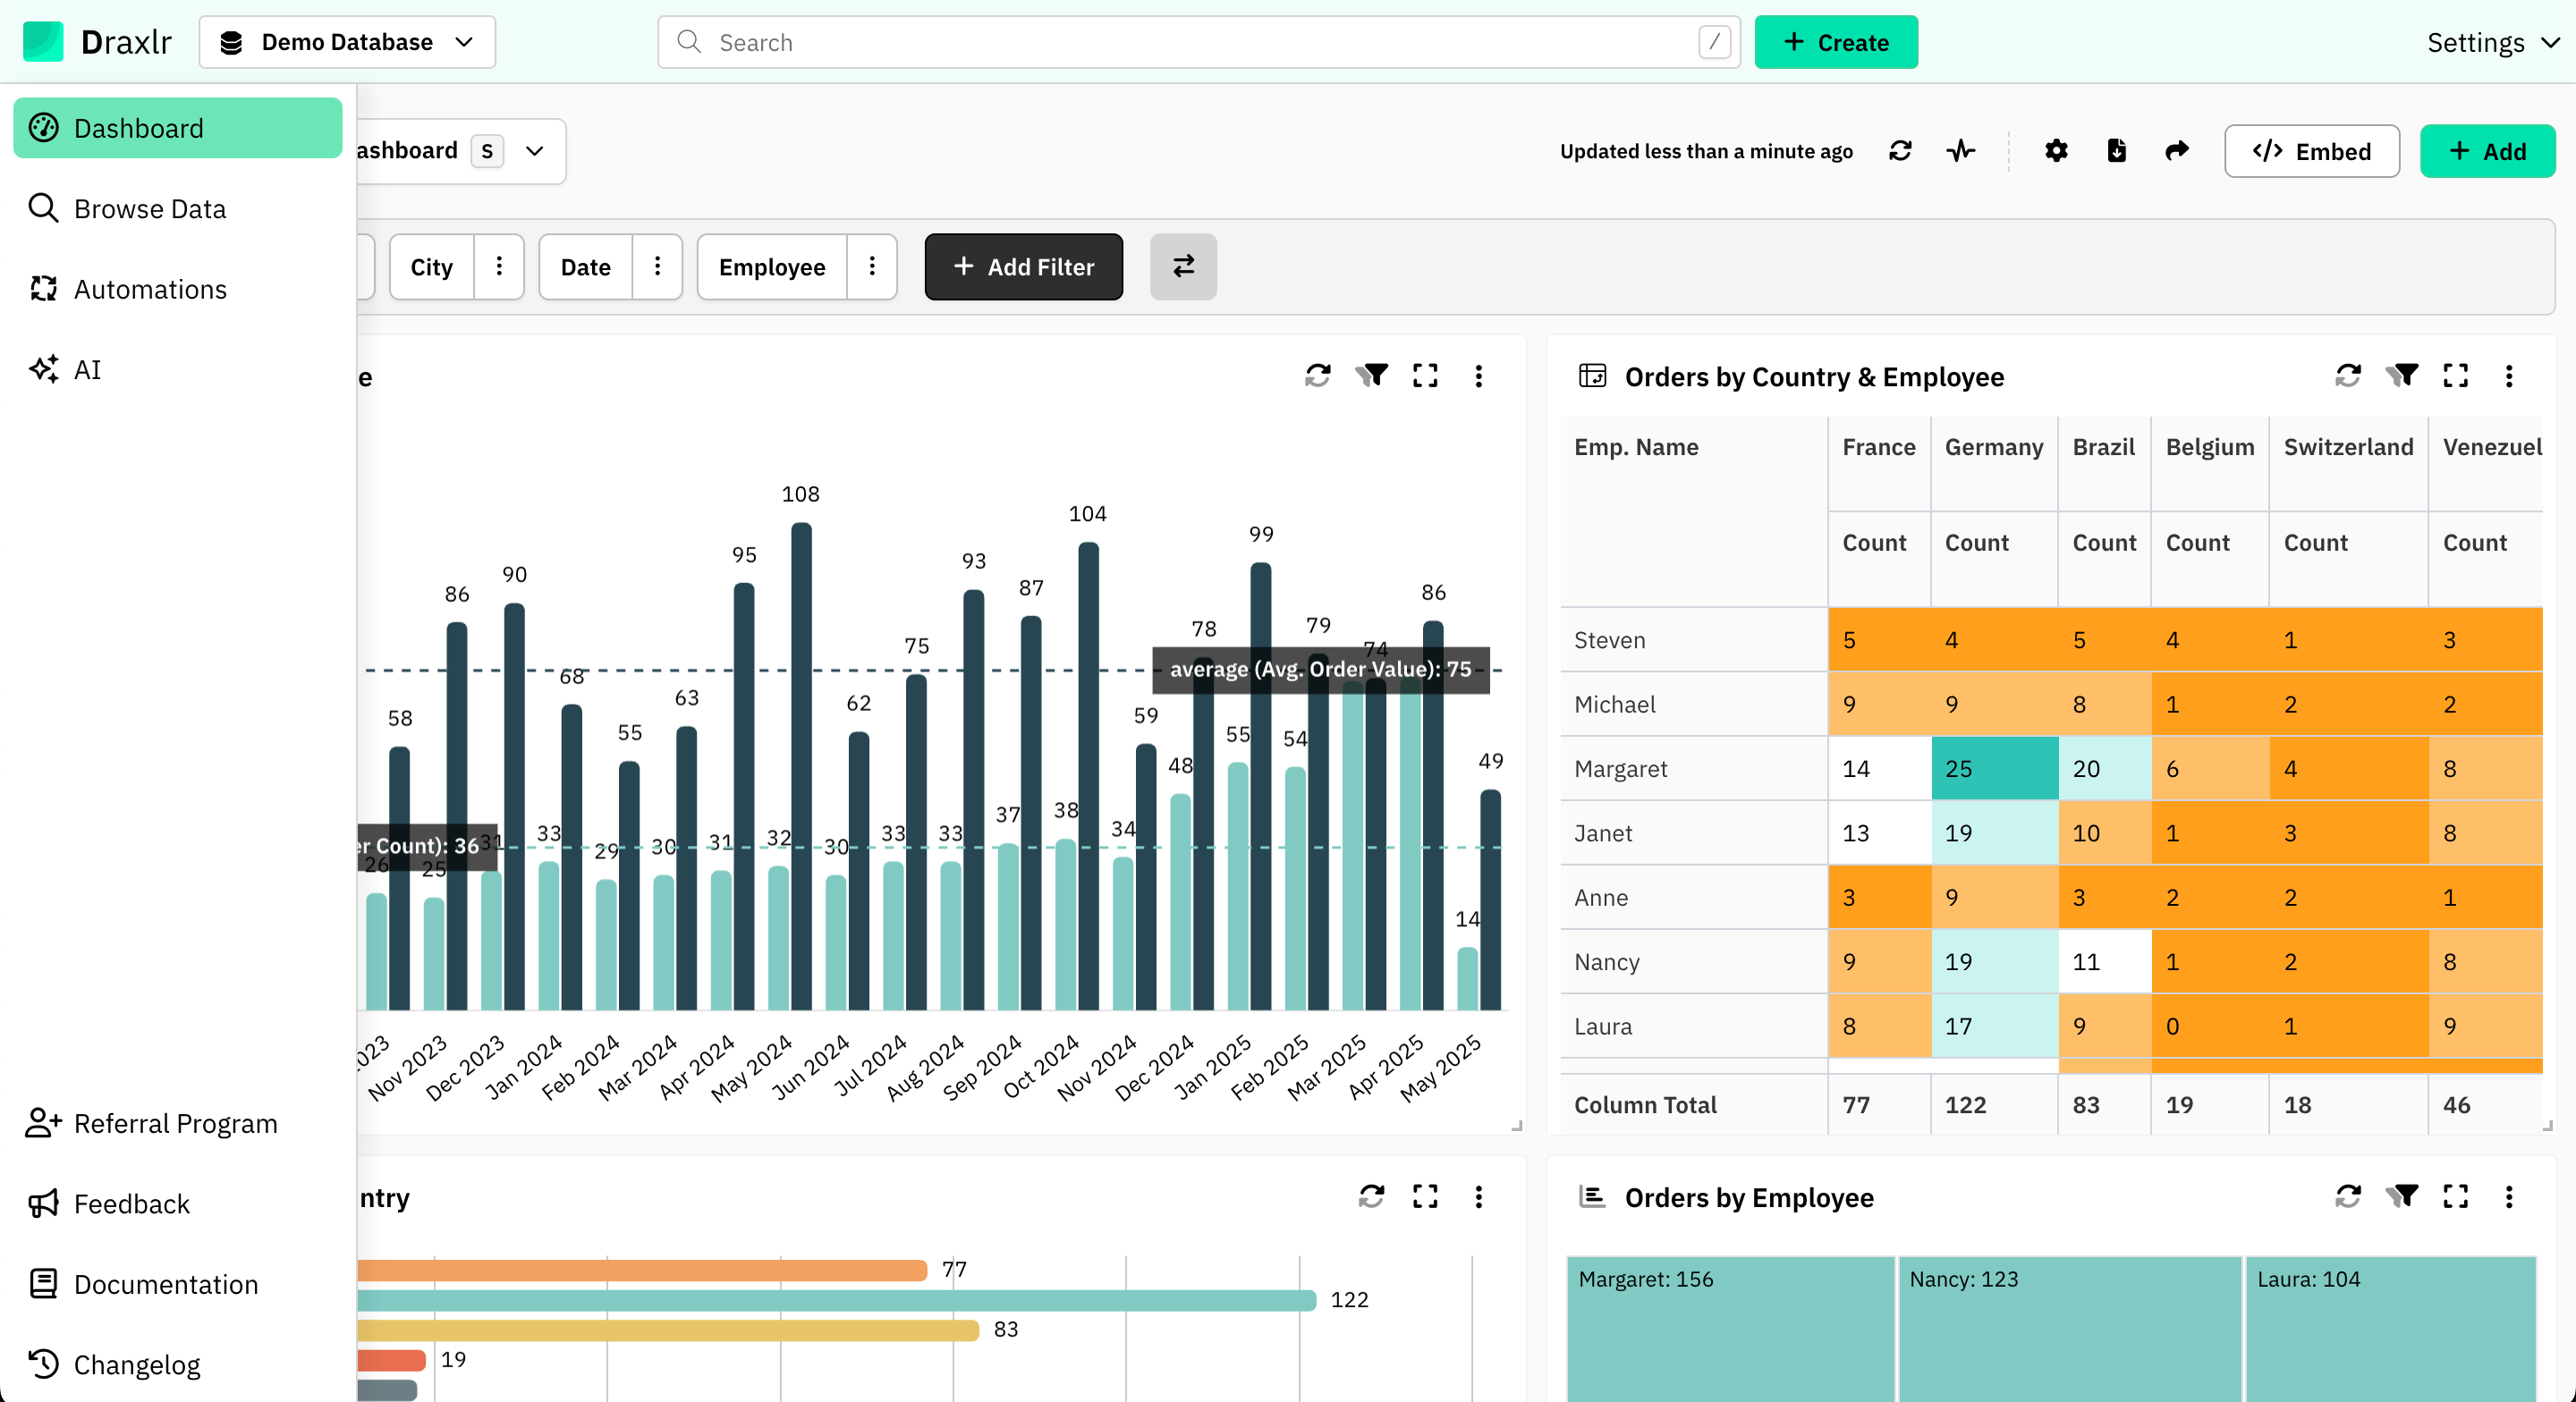Open Feedback in the sidebar
2576x1402 pixels.
[x=176, y=1203]
